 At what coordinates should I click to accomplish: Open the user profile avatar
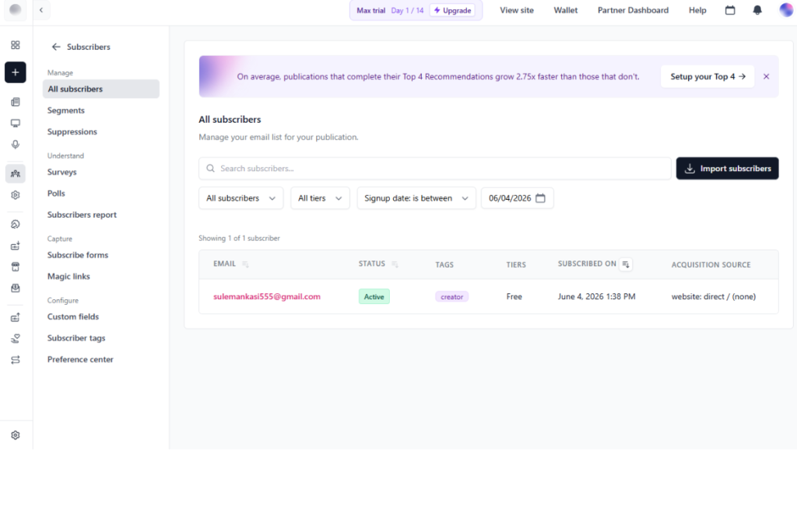(786, 10)
